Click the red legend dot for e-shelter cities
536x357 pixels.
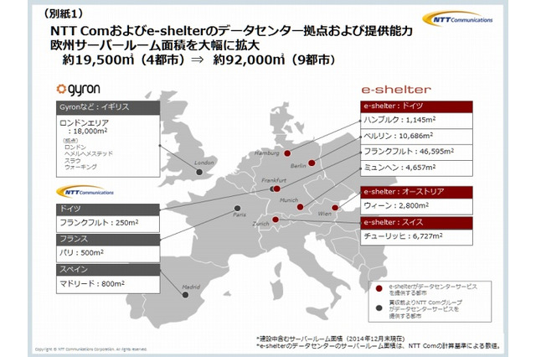[x=379, y=288]
